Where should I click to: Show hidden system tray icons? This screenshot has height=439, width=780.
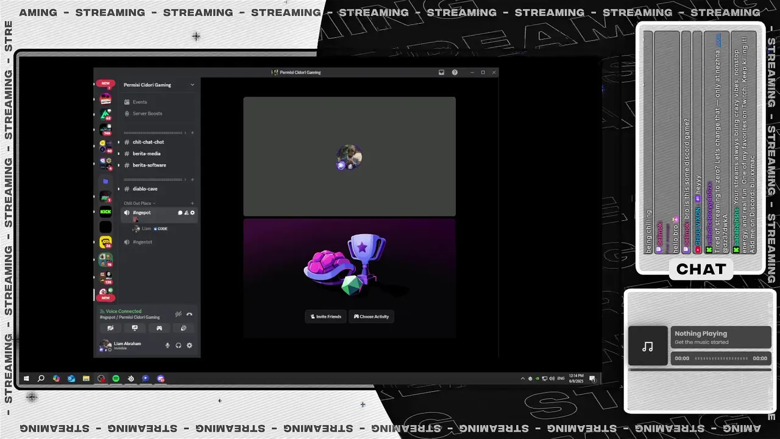tap(522, 379)
